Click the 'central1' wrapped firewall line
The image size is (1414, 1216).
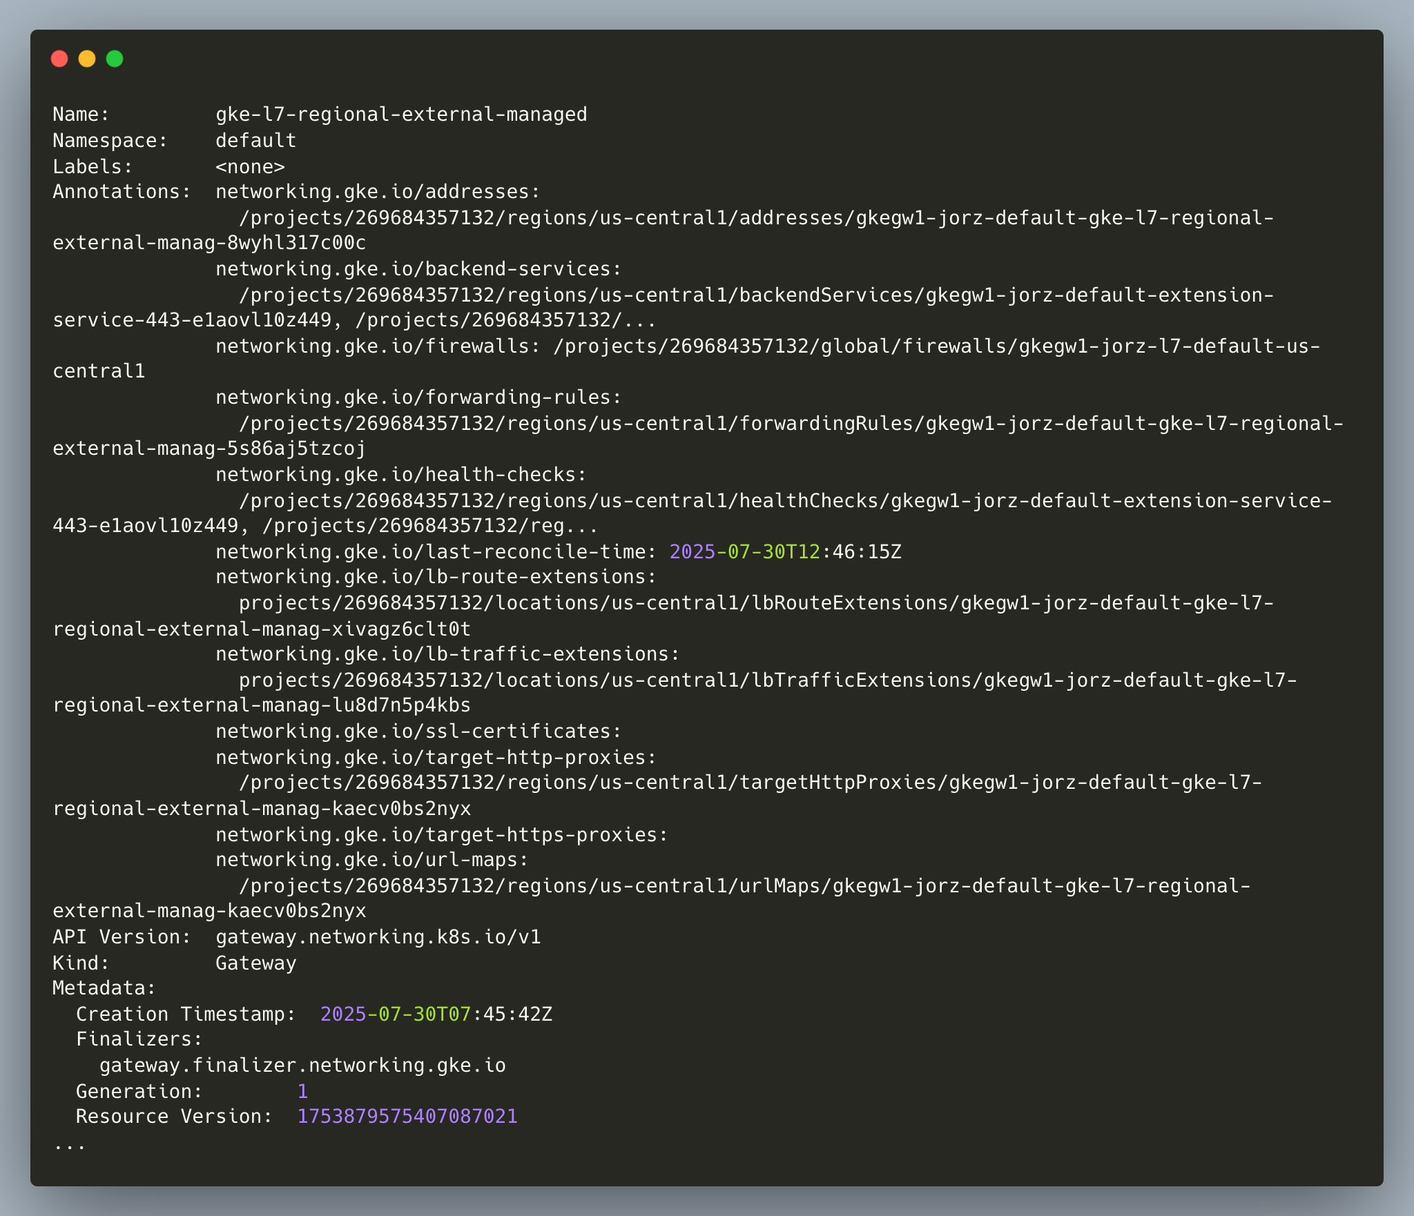point(99,371)
